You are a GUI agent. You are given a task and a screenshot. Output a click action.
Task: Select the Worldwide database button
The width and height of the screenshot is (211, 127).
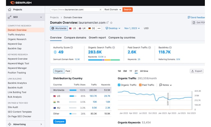pyautogui.click(x=59, y=28)
